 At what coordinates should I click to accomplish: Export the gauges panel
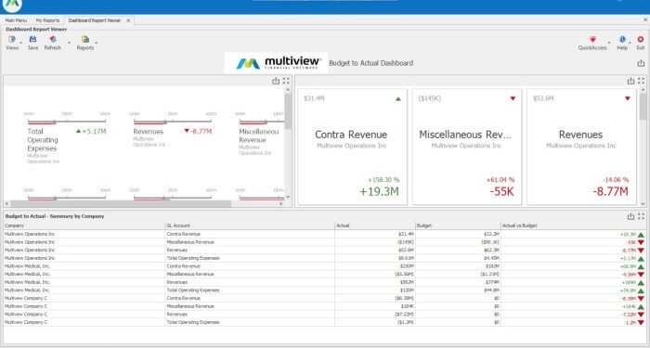(x=276, y=82)
